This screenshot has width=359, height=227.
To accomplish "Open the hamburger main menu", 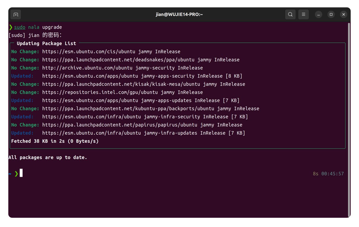I will 303,15.
